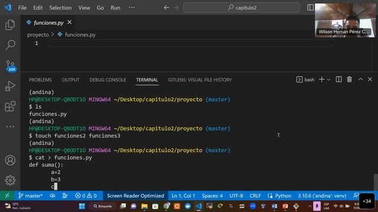
Task: Open the Run and Debug view
Action: [10, 86]
